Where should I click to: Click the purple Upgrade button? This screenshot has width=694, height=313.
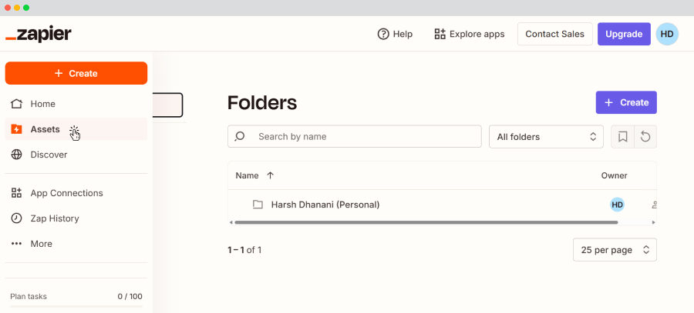(x=624, y=34)
